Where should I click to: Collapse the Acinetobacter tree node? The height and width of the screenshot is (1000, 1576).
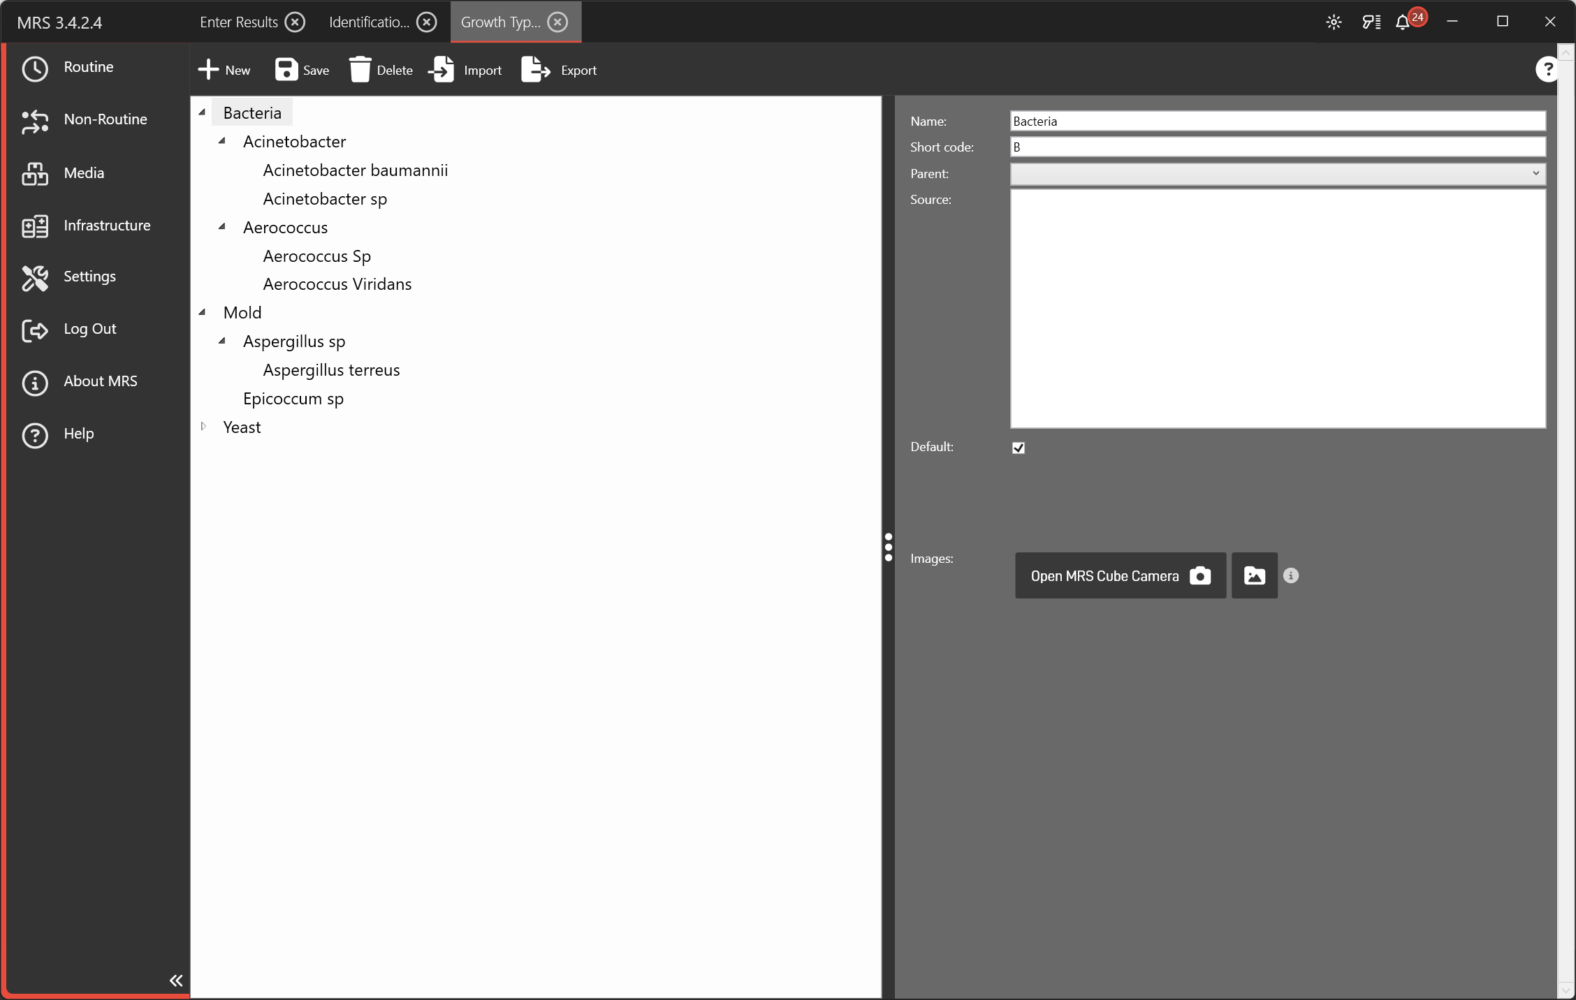point(222,141)
